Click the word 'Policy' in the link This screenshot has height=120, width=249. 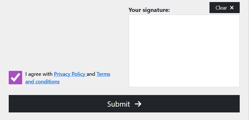coord(78,74)
